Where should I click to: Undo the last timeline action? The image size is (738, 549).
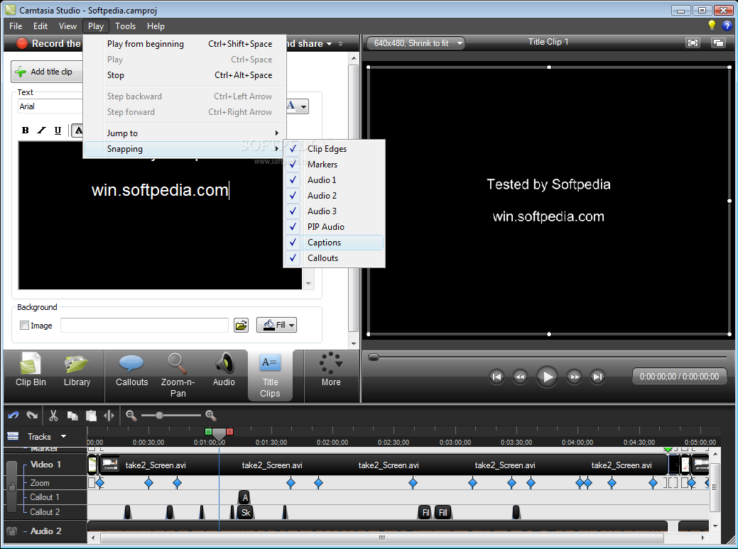[x=13, y=416]
